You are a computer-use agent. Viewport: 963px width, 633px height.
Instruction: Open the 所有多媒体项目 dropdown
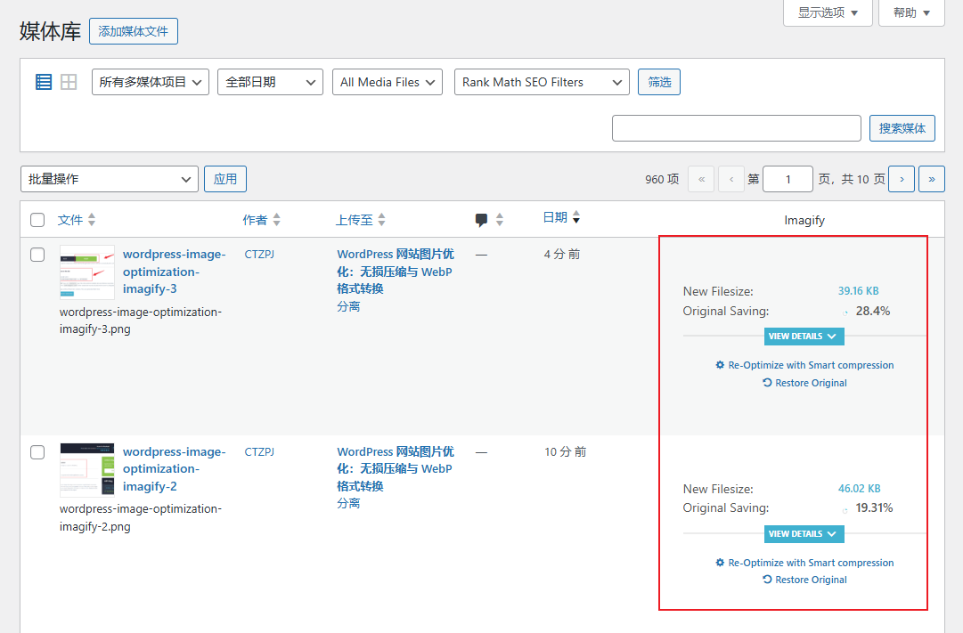tap(151, 82)
